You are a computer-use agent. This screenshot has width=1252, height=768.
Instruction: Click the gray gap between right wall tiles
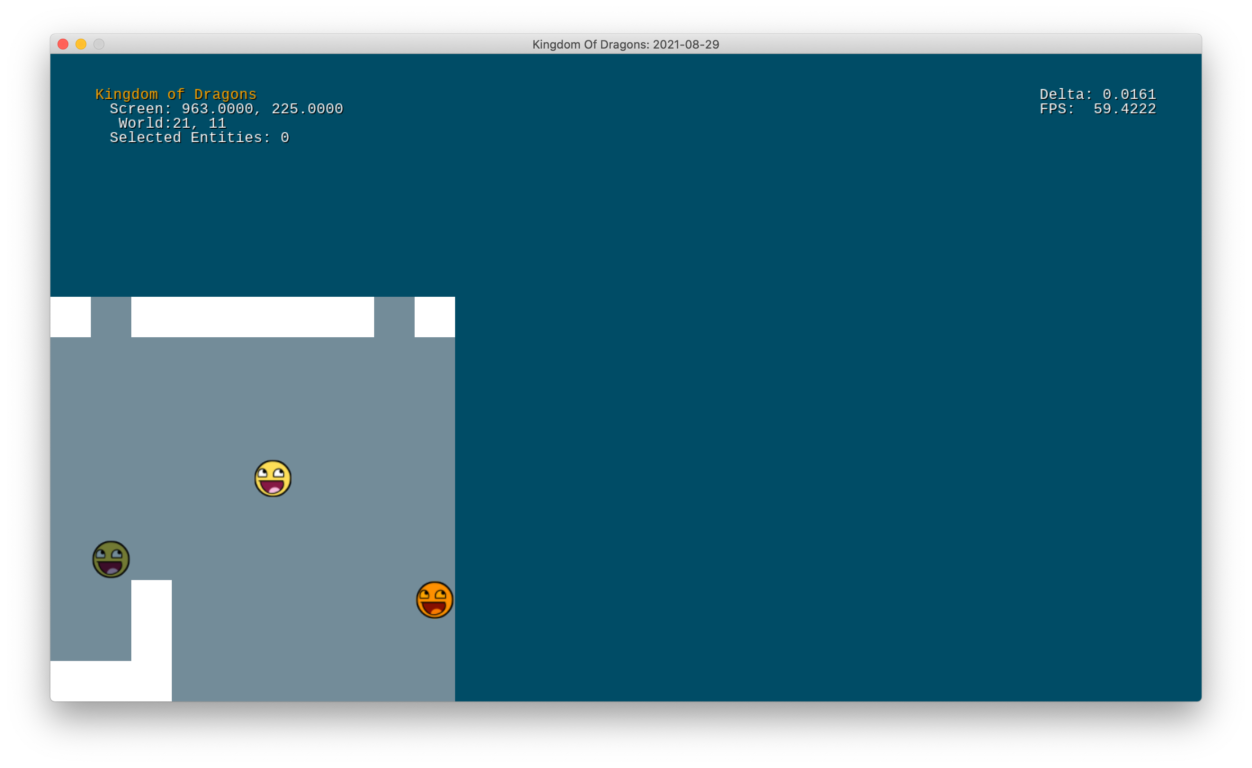tap(394, 317)
